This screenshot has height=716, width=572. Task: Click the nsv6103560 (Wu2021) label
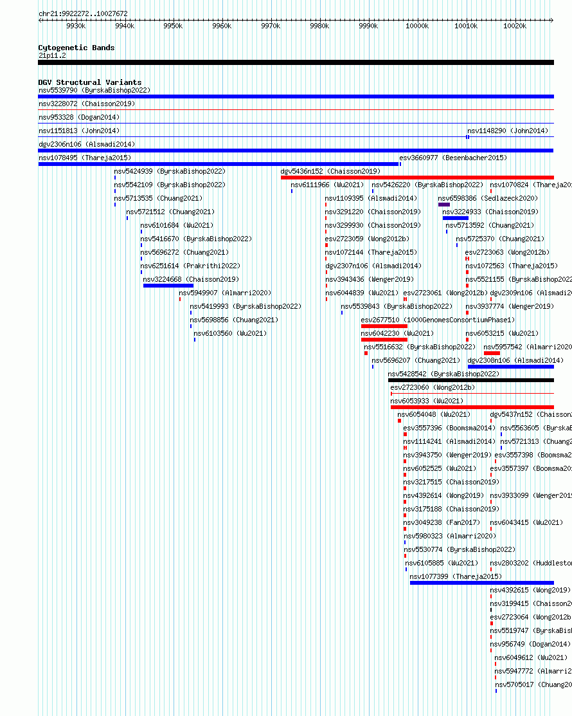(x=230, y=334)
